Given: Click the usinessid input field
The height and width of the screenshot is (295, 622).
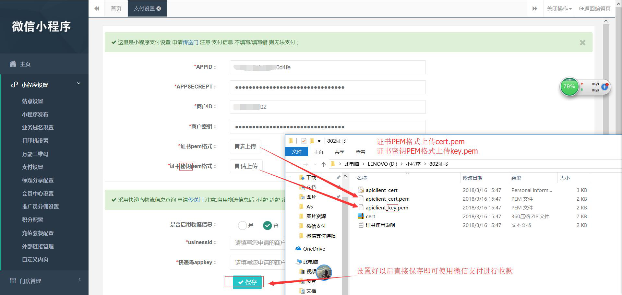Looking at the screenshot, I should tap(257, 242).
